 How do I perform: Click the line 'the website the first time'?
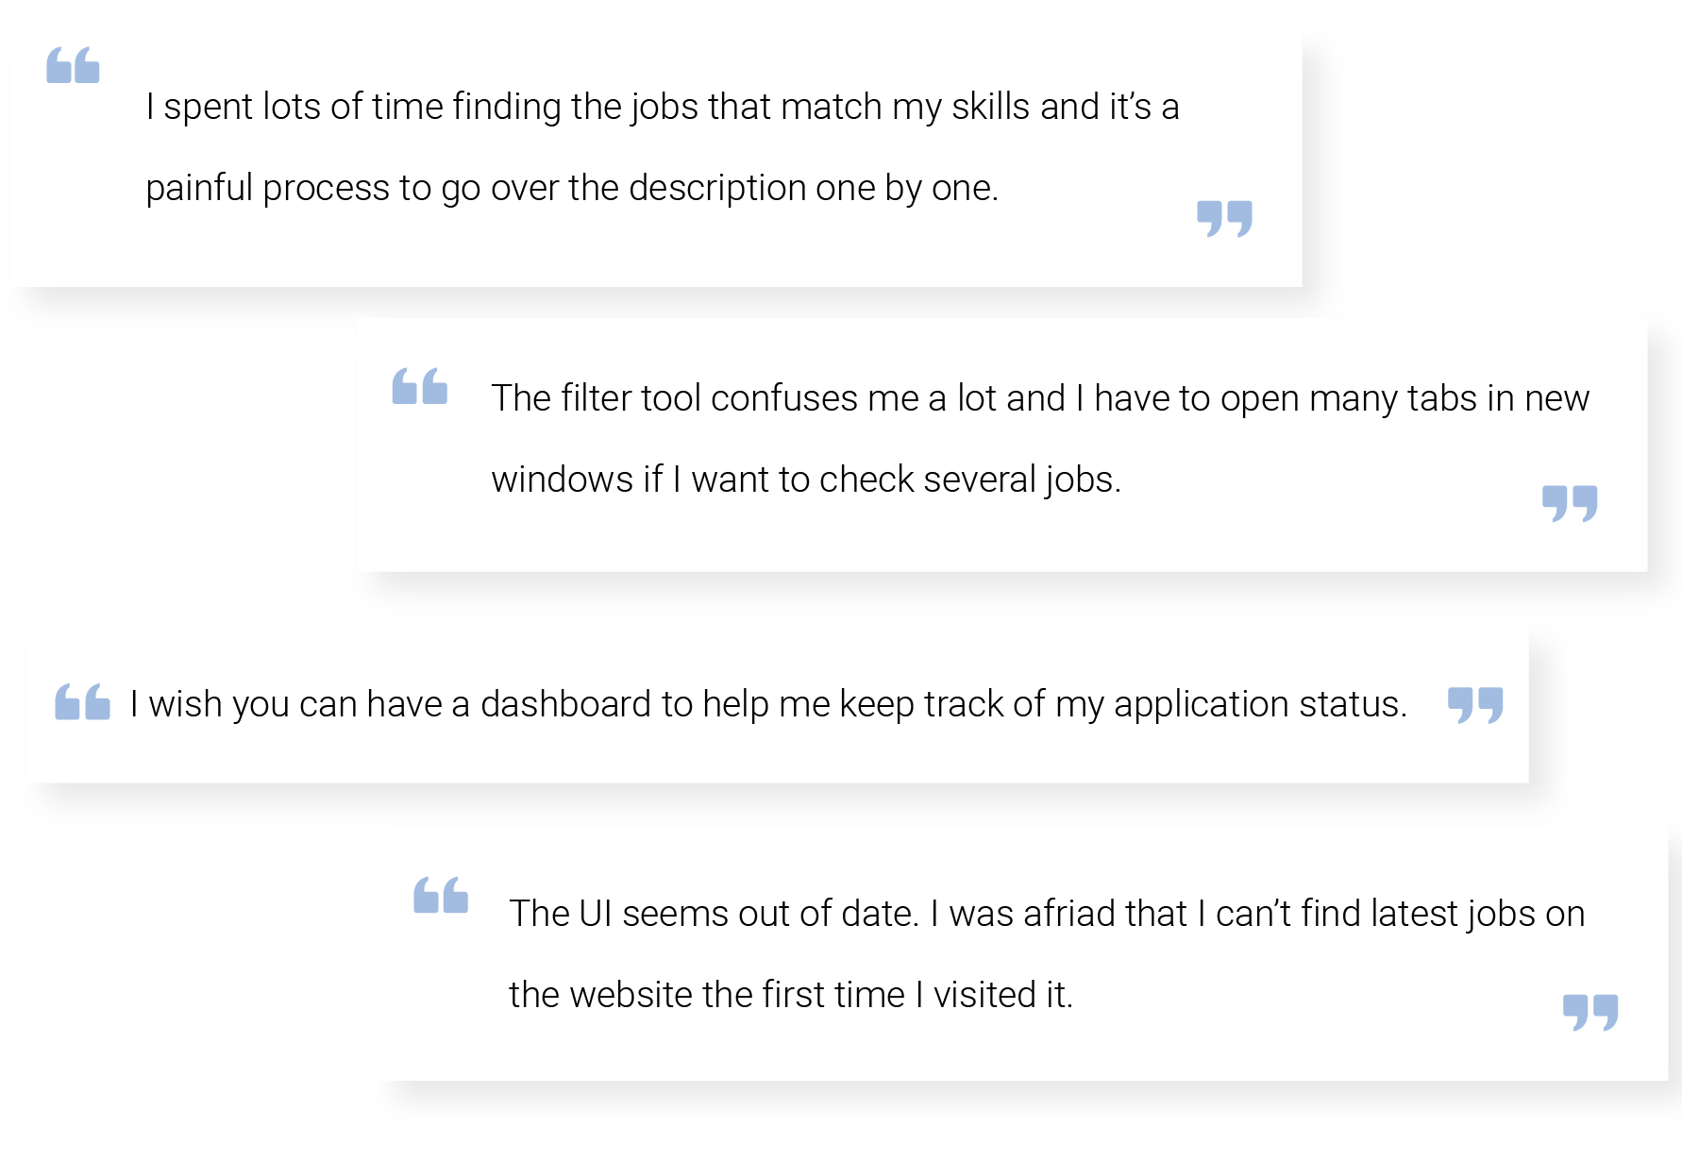(x=791, y=995)
